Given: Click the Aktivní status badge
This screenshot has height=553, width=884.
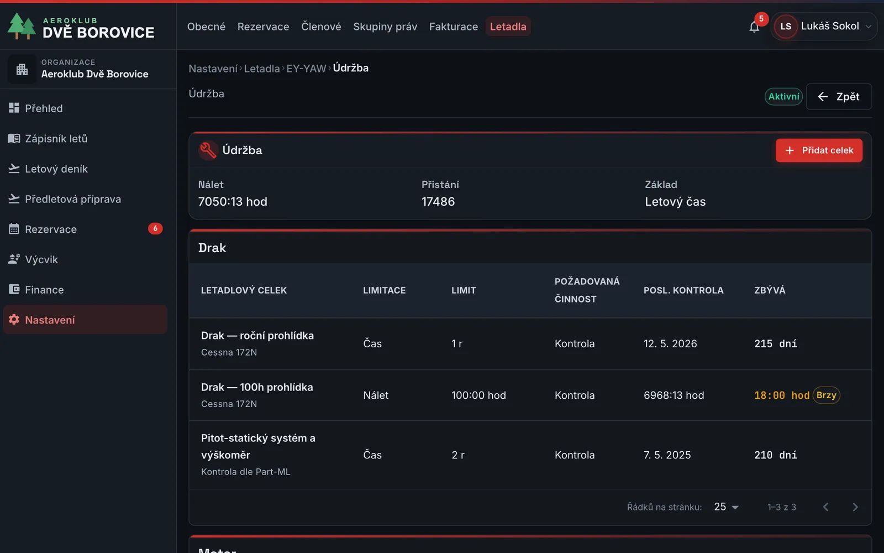Looking at the screenshot, I should coord(783,97).
